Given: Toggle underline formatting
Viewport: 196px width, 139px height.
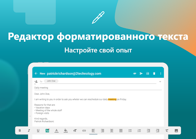Looking at the screenshot, I should coord(38,131).
